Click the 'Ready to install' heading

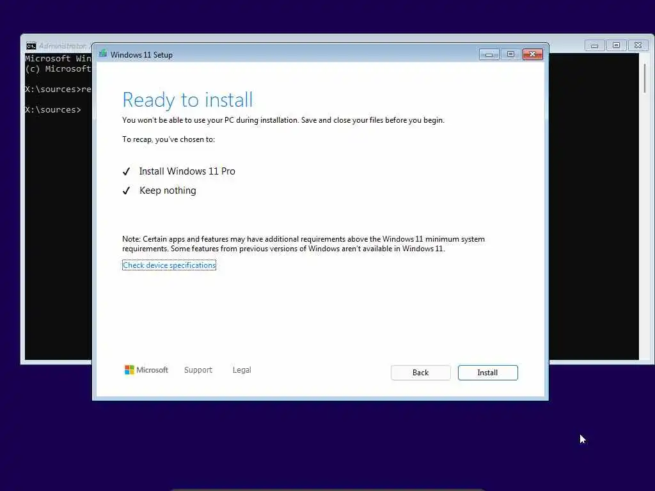point(187,100)
